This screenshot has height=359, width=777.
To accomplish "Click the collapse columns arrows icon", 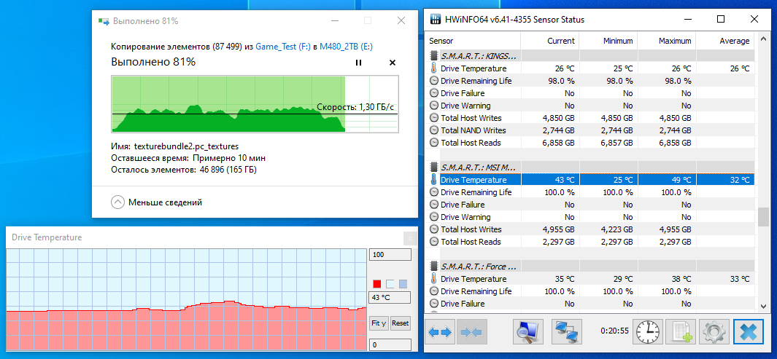I will tap(472, 332).
